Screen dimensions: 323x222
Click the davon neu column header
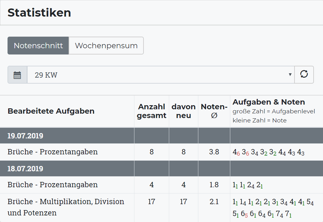tap(184, 111)
